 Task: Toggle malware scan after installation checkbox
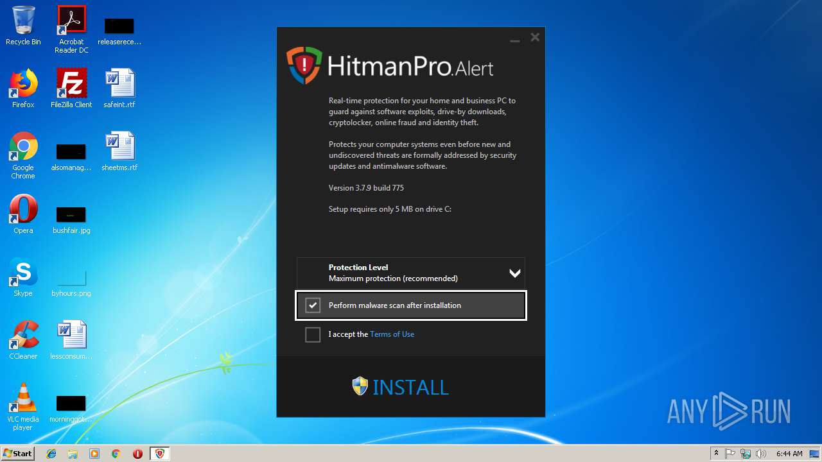point(313,305)
